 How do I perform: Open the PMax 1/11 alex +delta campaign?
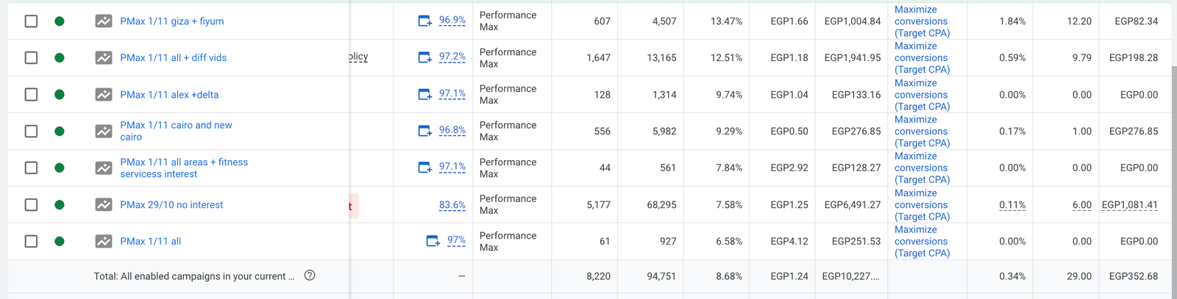[169, 95]
